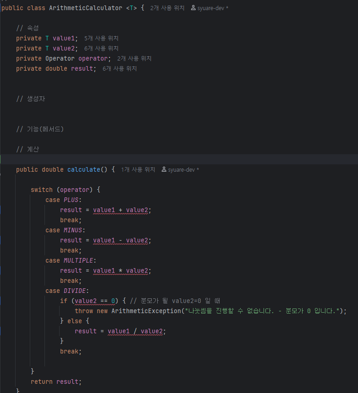Click the '// 분모가 될 value2=0 일 때' comment
The height and width of the screenshot is (393, 358).
click(x=175, y=301)
